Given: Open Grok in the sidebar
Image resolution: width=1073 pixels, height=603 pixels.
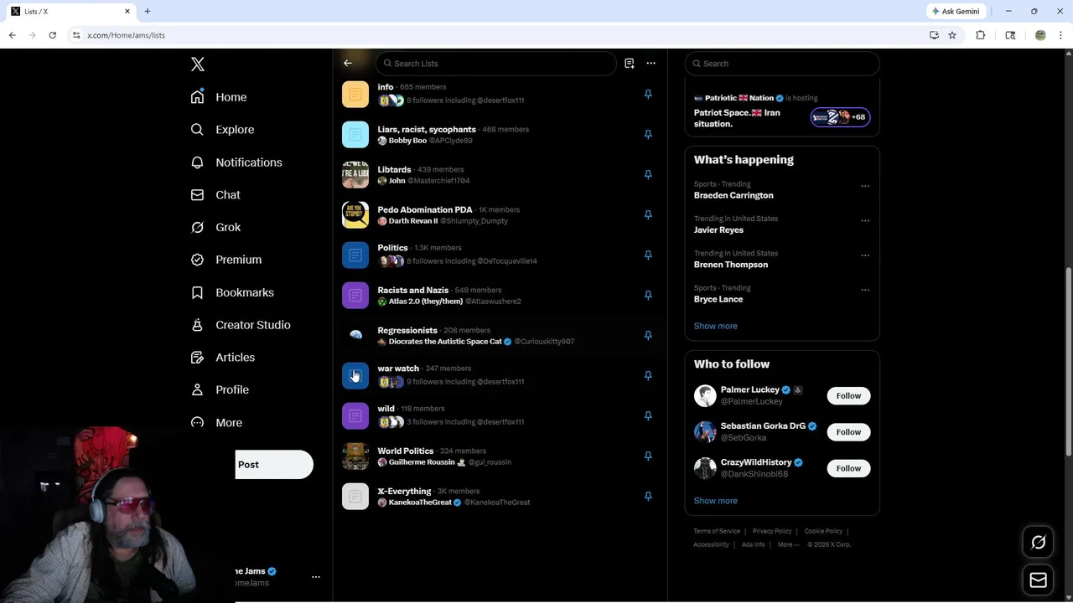Looking at the screenshot, I should point(215,227).
